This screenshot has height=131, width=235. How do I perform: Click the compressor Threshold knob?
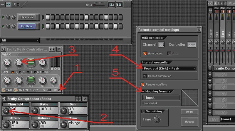point(6,111)
